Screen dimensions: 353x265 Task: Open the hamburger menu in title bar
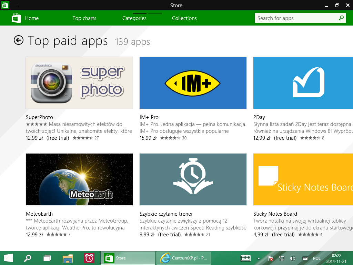[16, 5]
